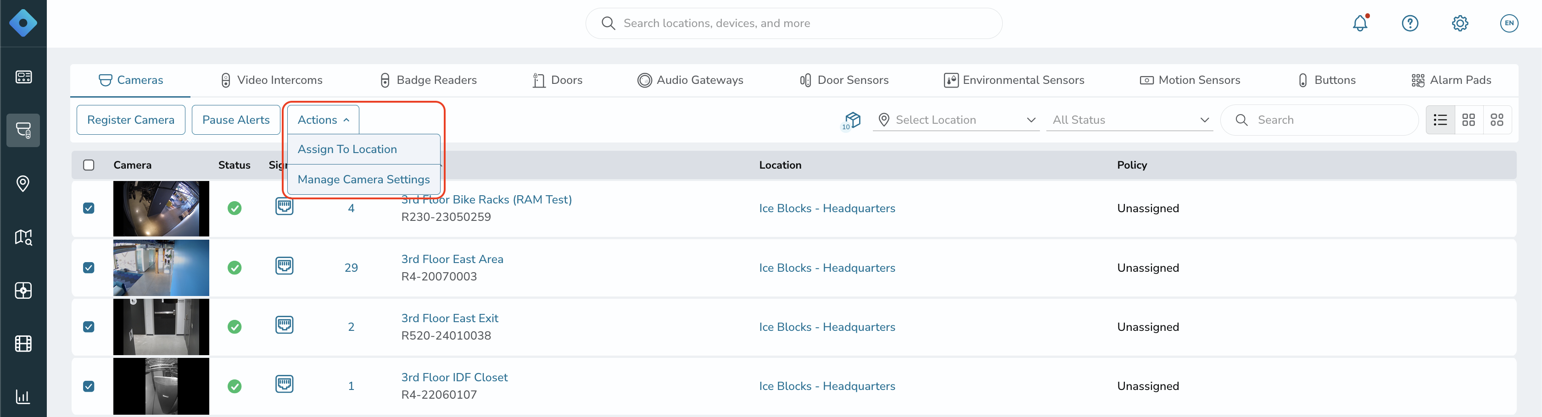Sort by the Location column header
1542x417 pixels.
pos(780,165)
